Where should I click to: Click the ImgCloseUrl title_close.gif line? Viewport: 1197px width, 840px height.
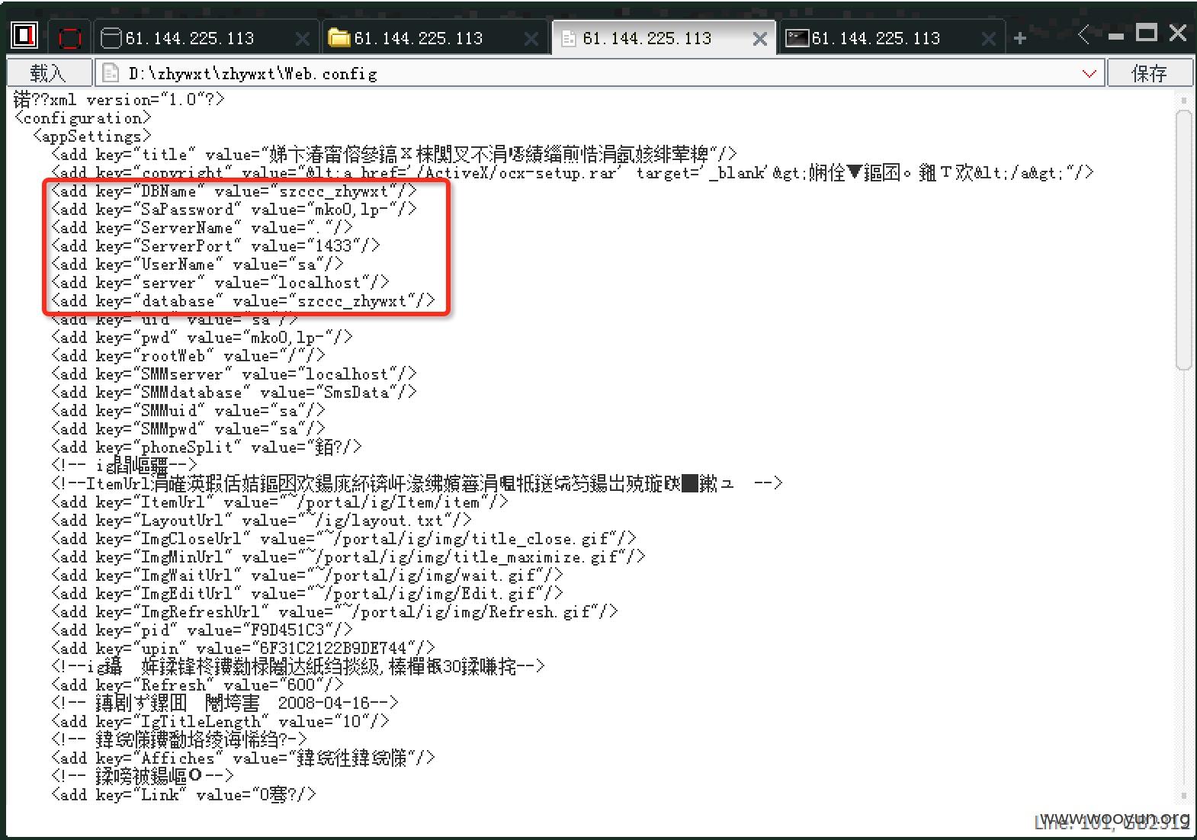point(343,539)
